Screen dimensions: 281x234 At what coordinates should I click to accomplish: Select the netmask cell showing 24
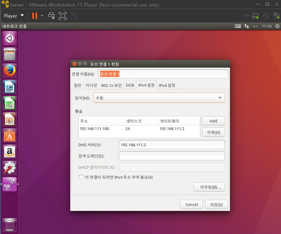(x=141, y=129)
